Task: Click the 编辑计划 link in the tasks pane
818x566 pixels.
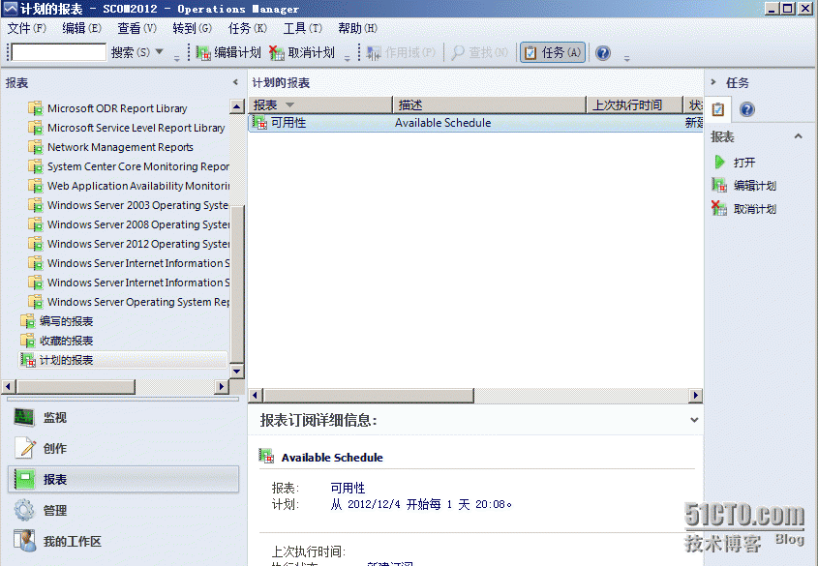Action: click(755, 186)
